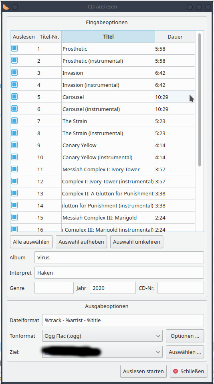Click the Dateiformat field with %track pattern
The width and height of the screenshot is (214, 384).
point(123,320)
